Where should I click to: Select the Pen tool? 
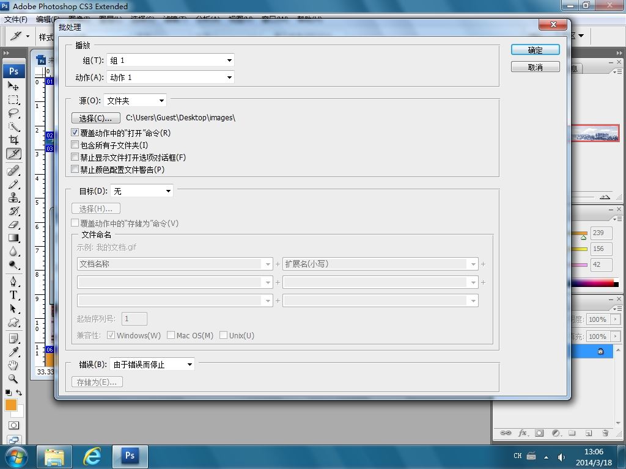click(x=13, y=282)
